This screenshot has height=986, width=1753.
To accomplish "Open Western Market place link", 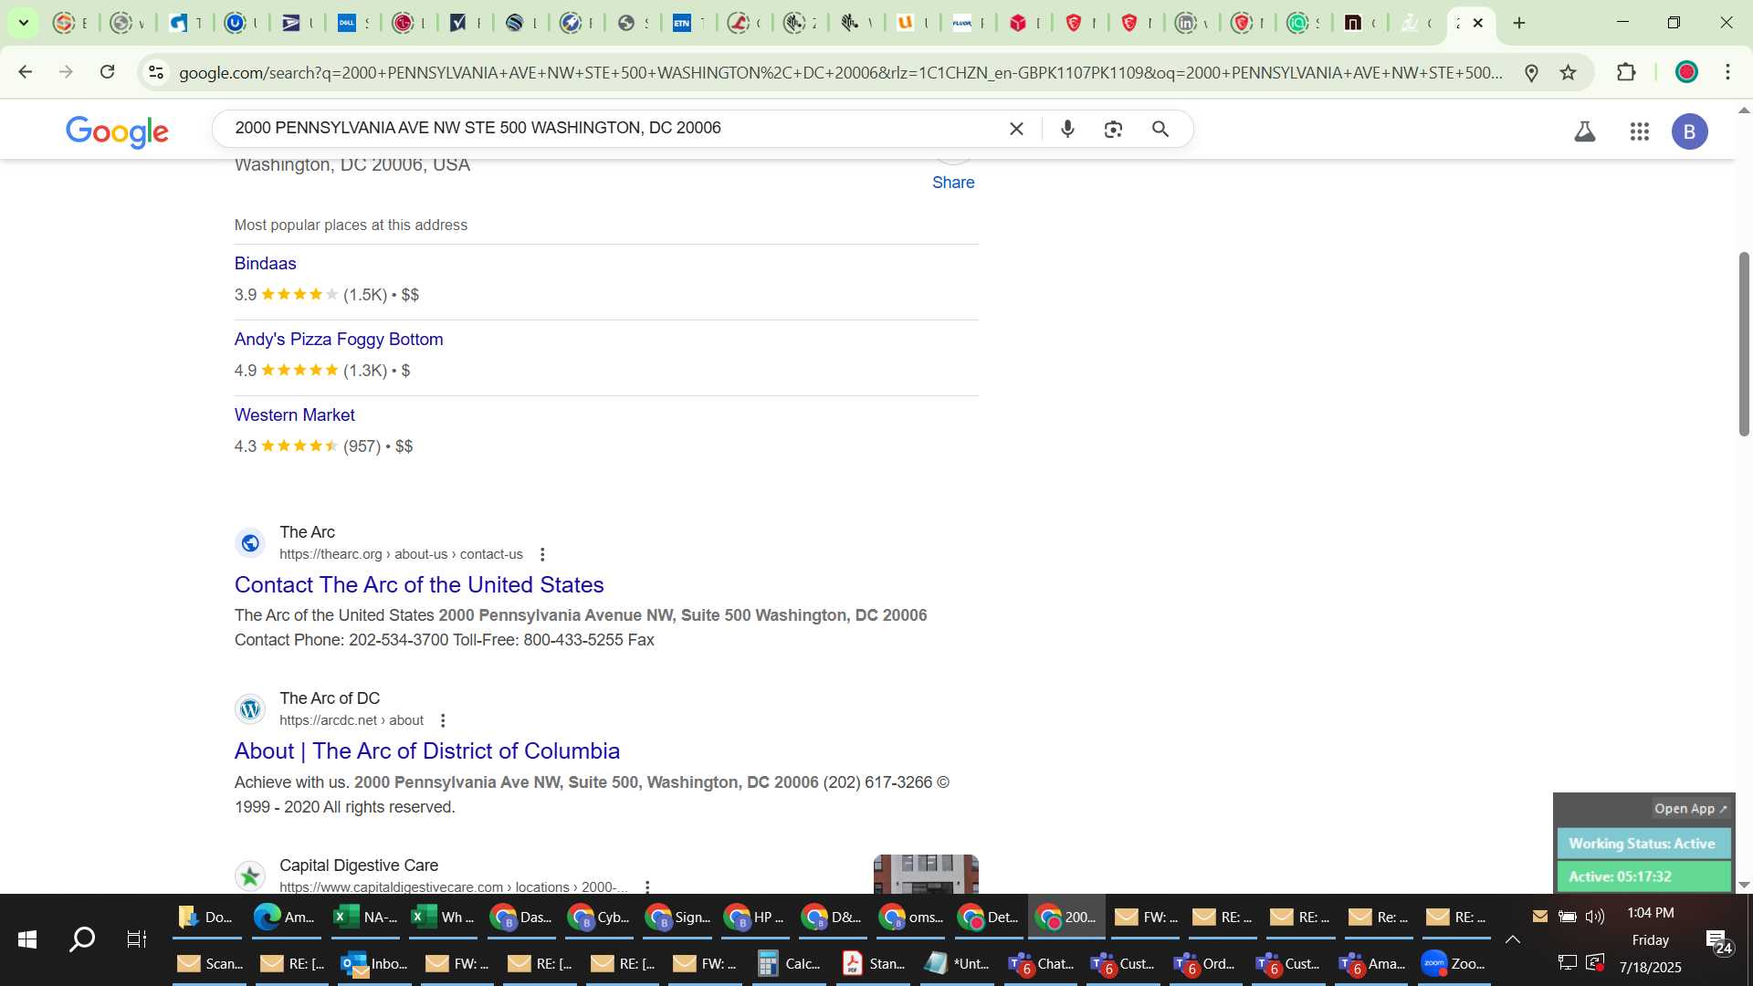I will [x=294, y=415].
